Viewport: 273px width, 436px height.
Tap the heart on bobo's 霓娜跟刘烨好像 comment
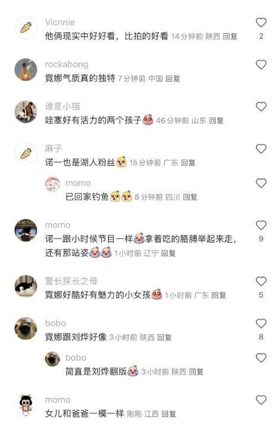click(x=261, y=324)
